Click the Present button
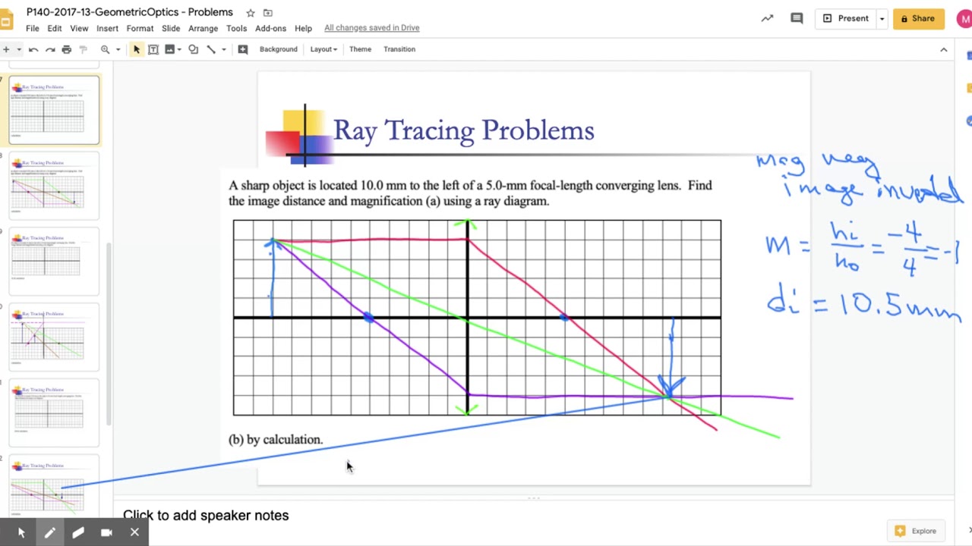The image size is (972, 546). point(846,18)
